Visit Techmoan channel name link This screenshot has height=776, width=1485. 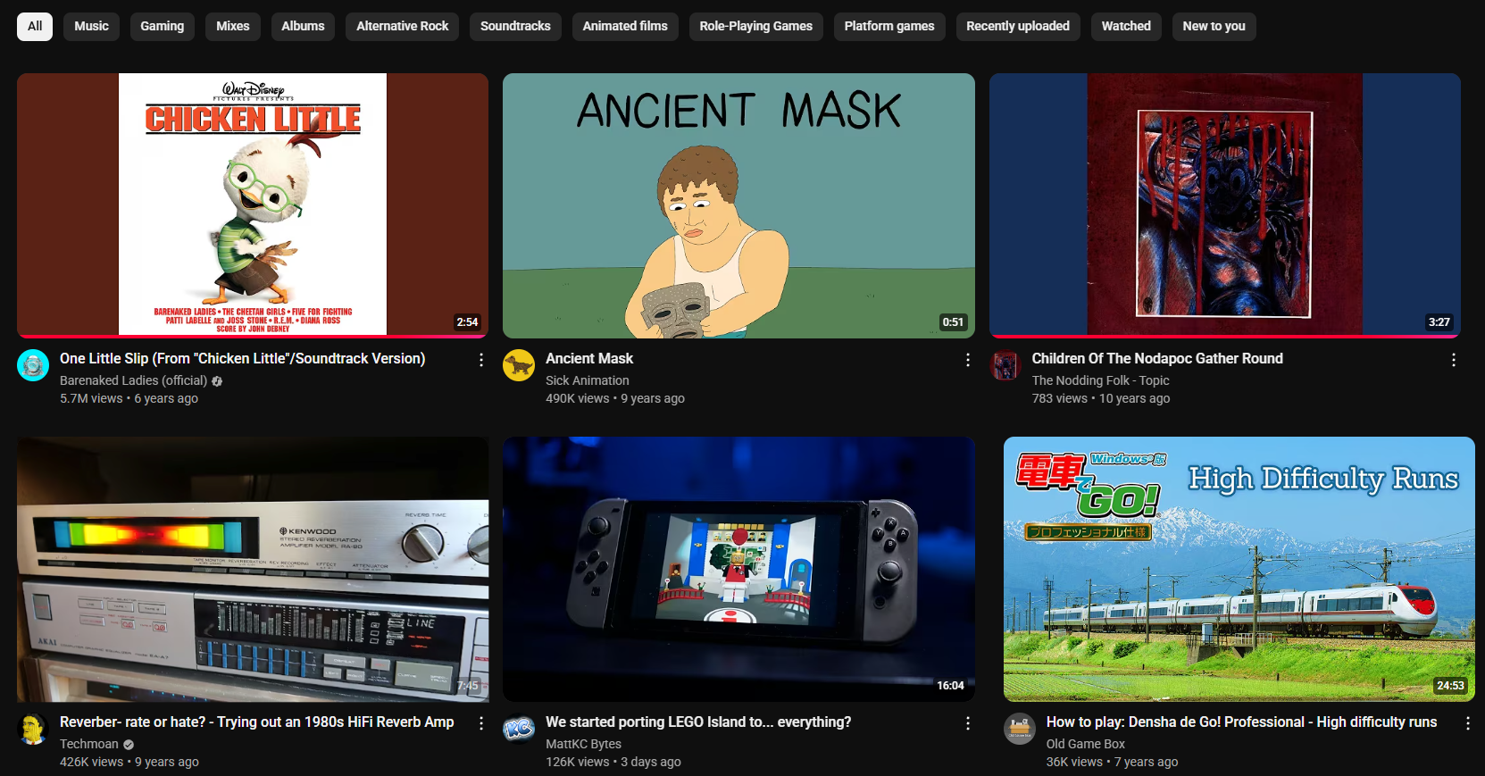tap(89, 744)
